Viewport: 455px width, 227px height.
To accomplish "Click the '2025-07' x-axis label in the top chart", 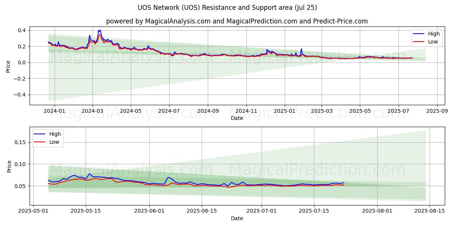I will [x=398, y=111].
